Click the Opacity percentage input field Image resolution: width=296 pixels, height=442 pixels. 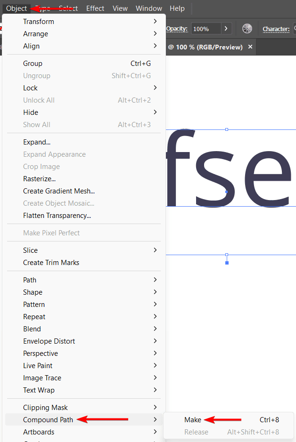[205, 29]
